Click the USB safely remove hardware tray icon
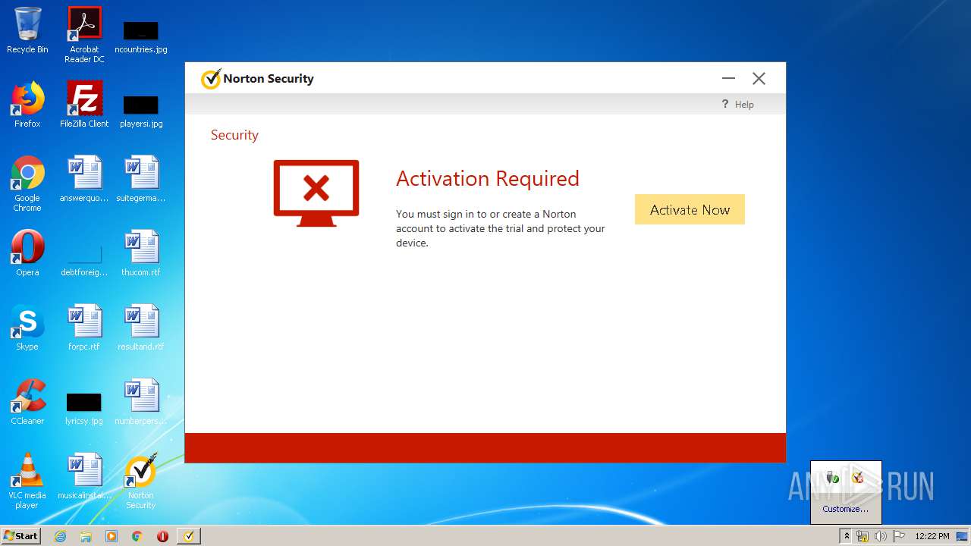 click(x=833, y=477)
